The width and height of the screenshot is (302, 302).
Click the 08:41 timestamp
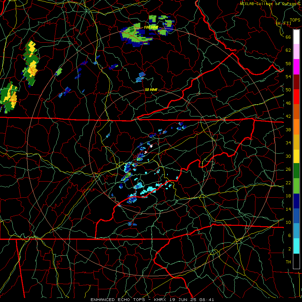(x=207, y=300)
